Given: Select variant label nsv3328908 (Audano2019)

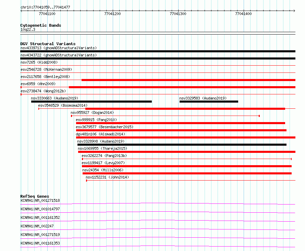Looking at the screenshot, I should pos(101,141).
